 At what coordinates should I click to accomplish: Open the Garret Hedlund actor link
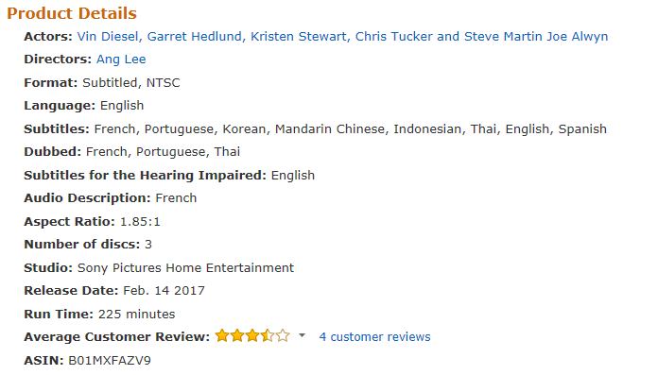tap(195, 37)
